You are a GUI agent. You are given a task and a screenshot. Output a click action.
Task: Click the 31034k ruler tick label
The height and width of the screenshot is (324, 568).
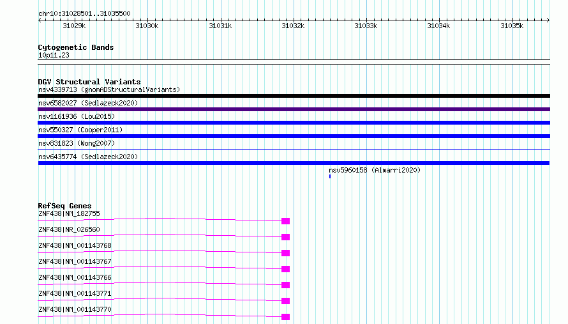438,26
